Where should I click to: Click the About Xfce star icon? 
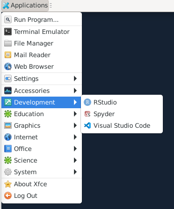8,184
